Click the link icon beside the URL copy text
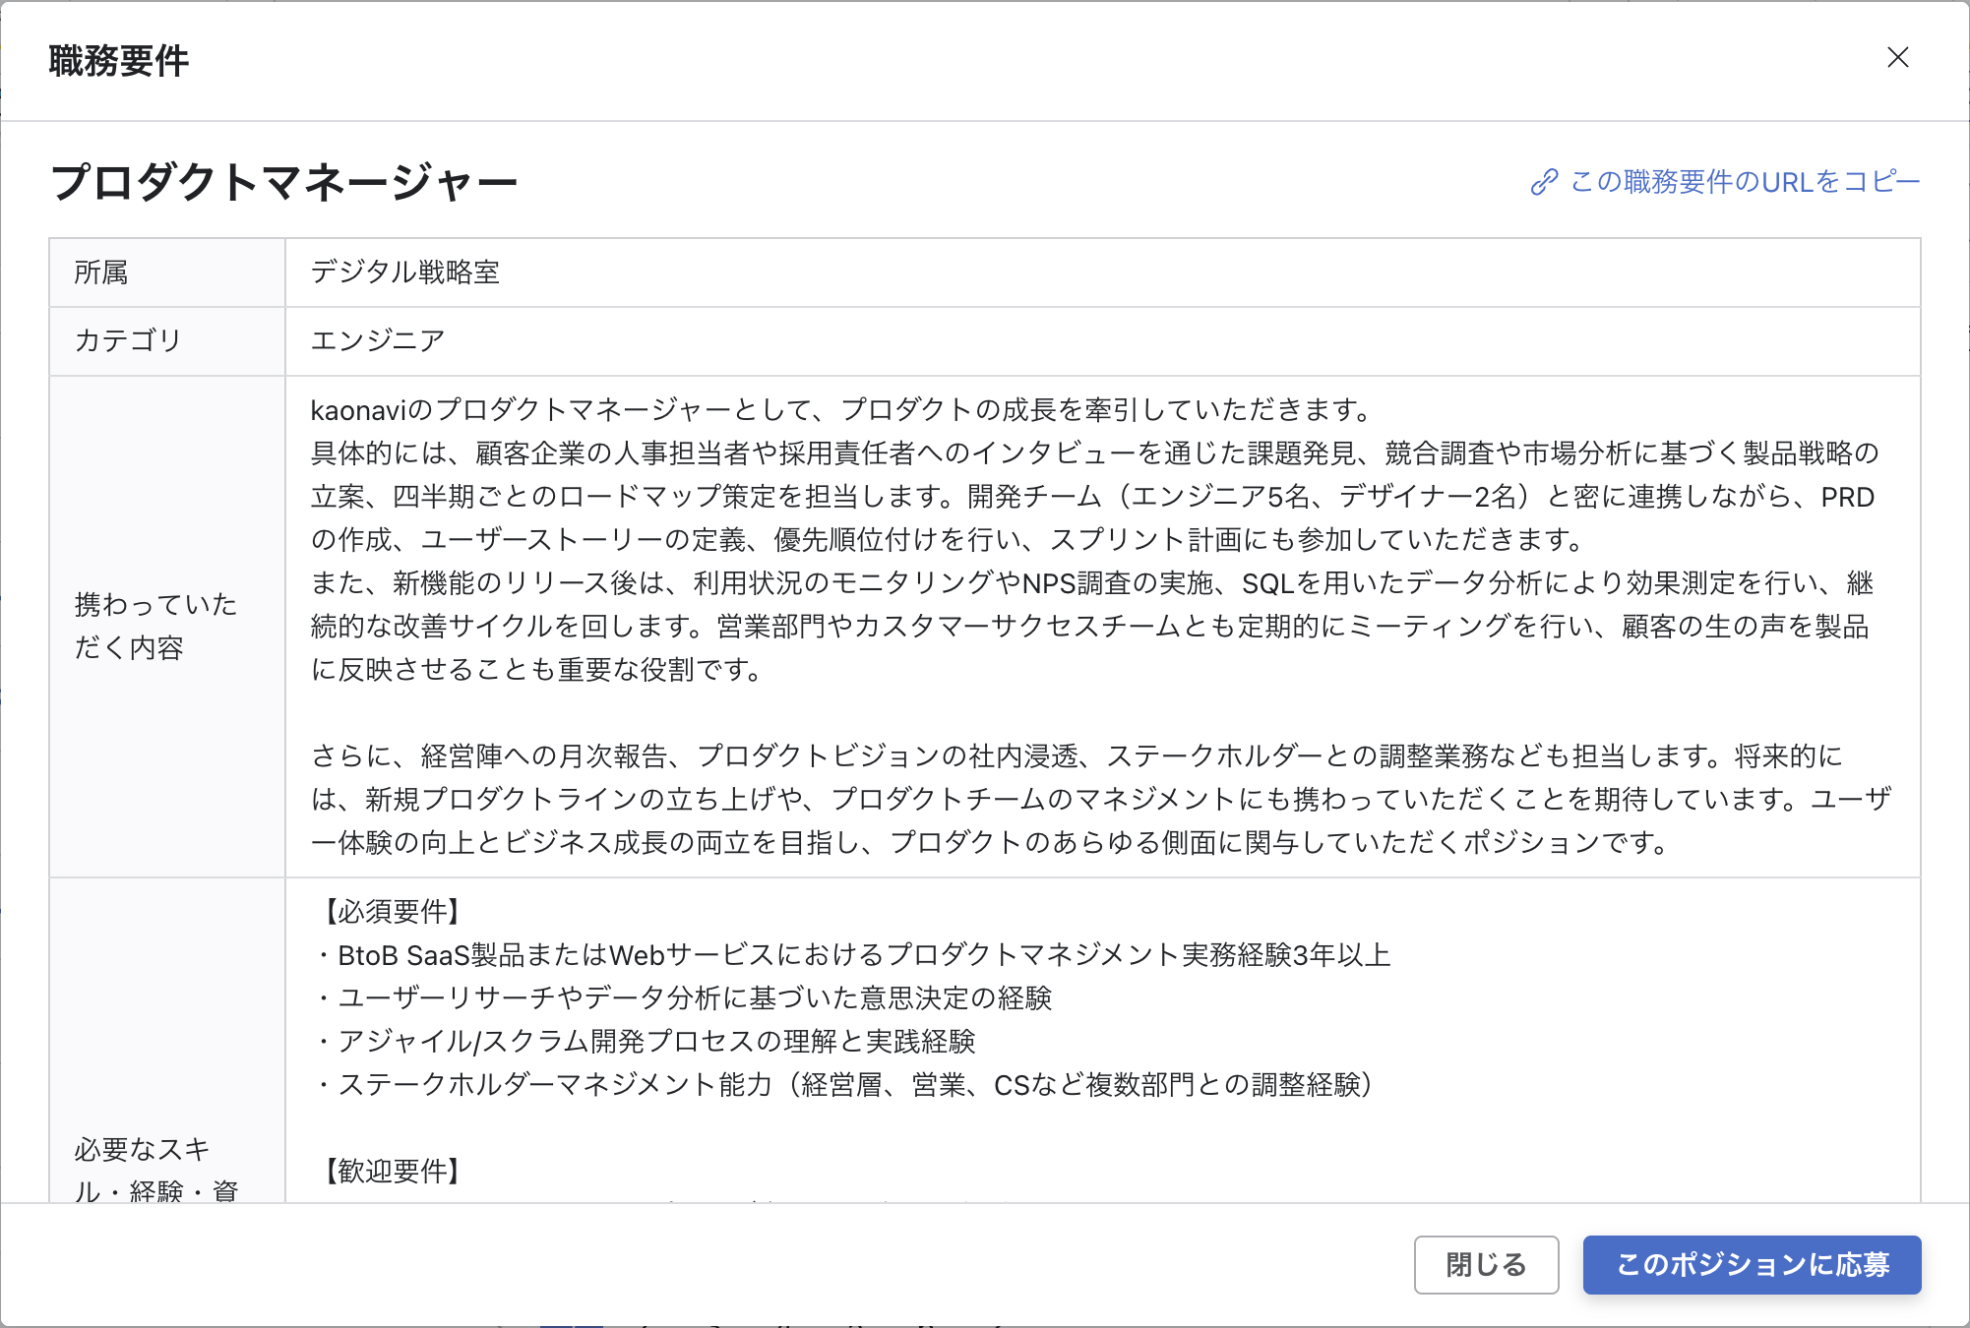 coord(1547,180)
